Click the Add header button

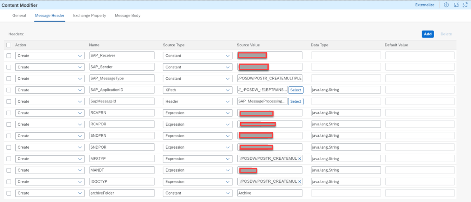point(427,34)
